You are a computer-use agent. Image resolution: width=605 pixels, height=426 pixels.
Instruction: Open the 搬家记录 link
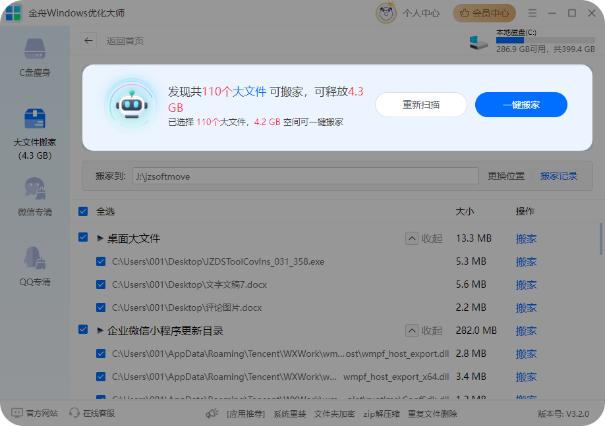coord(559,176)
